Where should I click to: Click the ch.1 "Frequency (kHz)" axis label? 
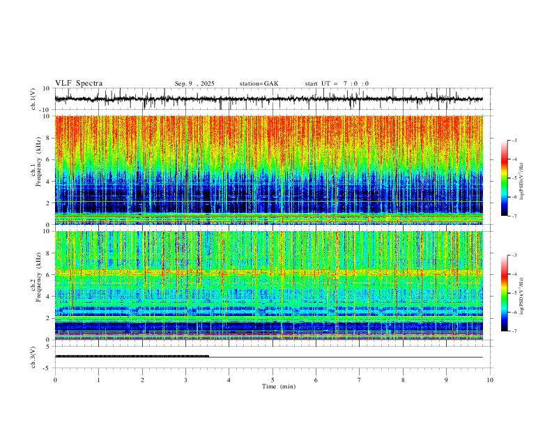click(38, 162)
